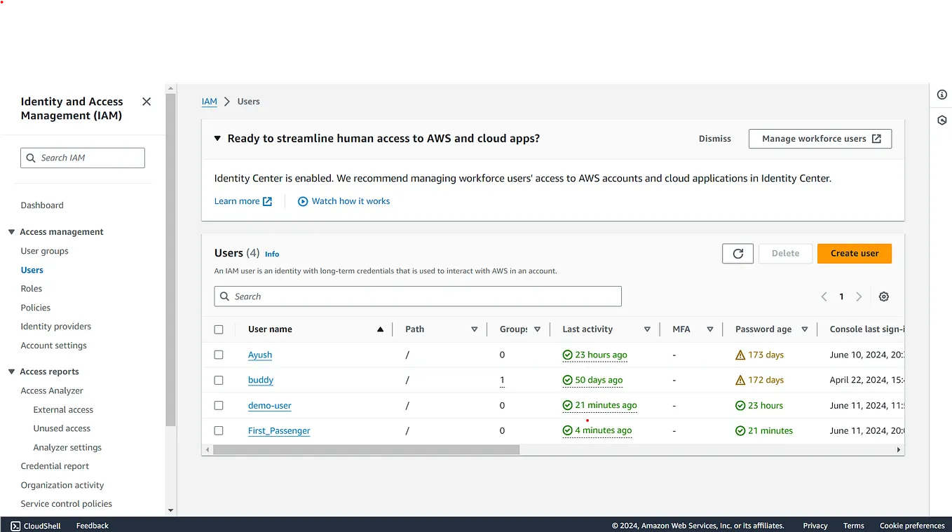This screenshot has height=532, width=952.
Task: Open the Learn more link
Action: (x=238, y=201)
